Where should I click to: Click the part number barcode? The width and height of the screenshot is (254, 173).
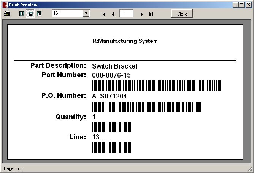coord(157,86)
